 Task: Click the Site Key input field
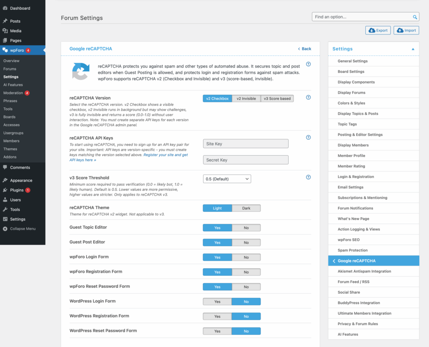click(x=246, y=144)
